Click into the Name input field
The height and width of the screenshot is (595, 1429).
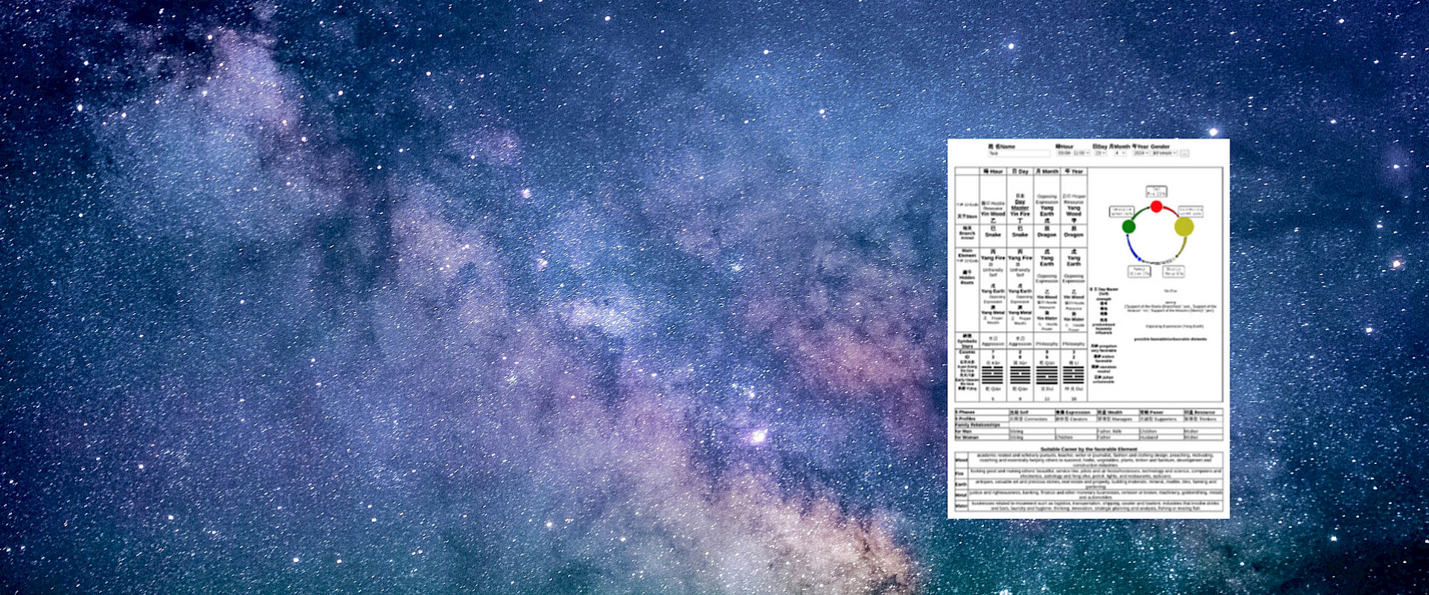(x=1018, y=153)
